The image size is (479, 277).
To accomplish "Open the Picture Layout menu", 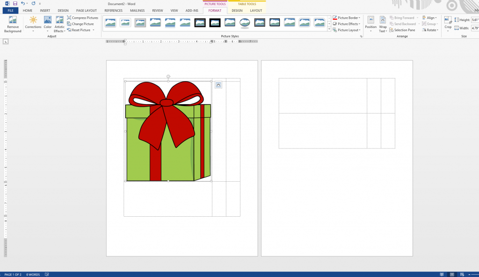I will point(347,30).
